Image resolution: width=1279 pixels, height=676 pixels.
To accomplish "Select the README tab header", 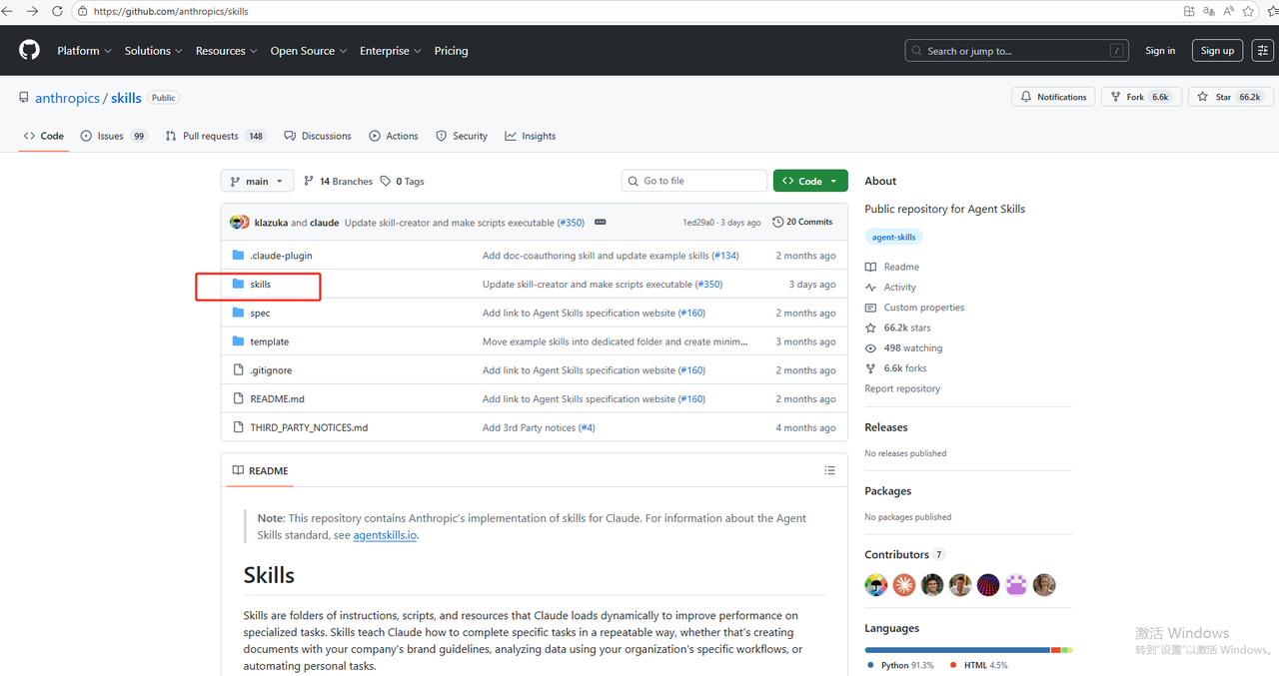I will pyautogui.click(x=260, y=470).
